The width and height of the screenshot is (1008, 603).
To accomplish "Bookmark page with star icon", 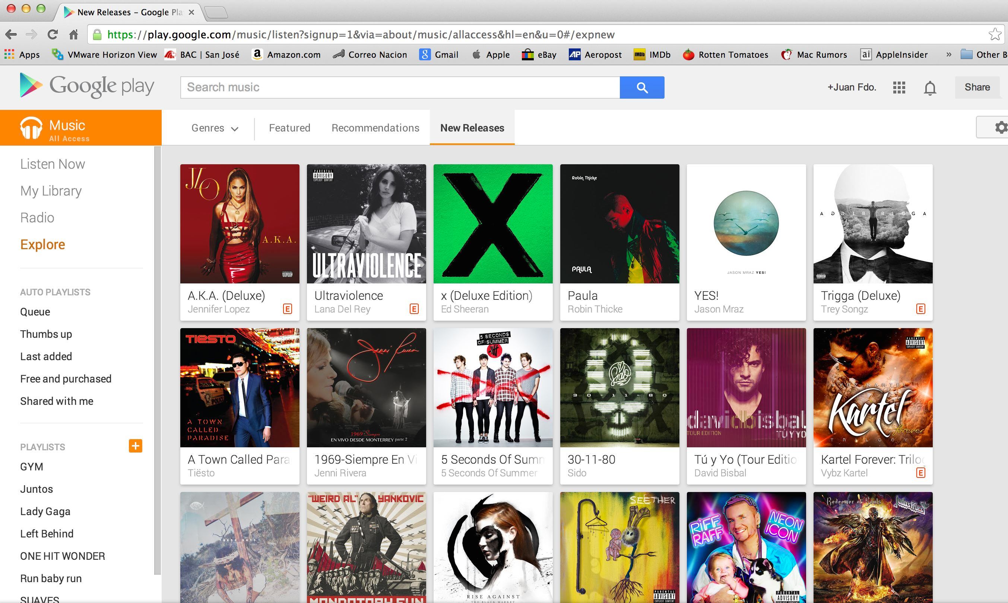I will click(995, 34).
